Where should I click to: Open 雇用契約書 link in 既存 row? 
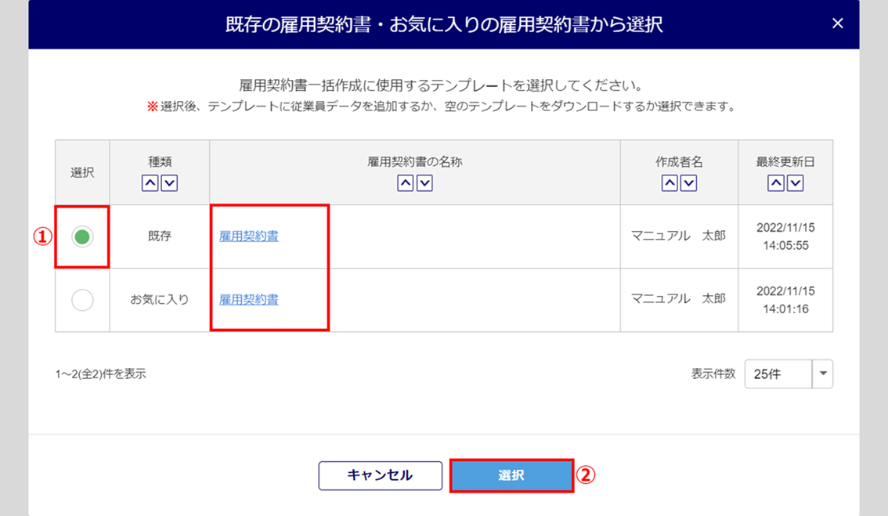249,236
